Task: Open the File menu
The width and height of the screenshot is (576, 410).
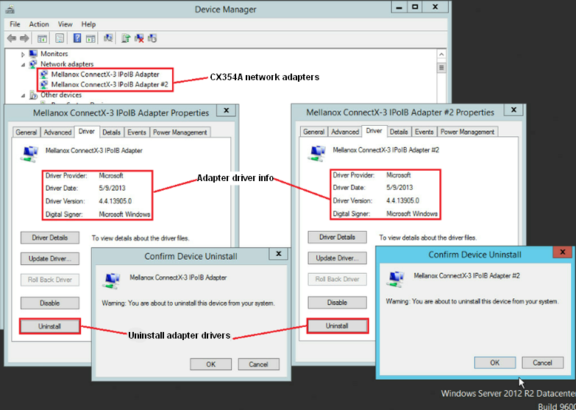Action: coord(15,24)
